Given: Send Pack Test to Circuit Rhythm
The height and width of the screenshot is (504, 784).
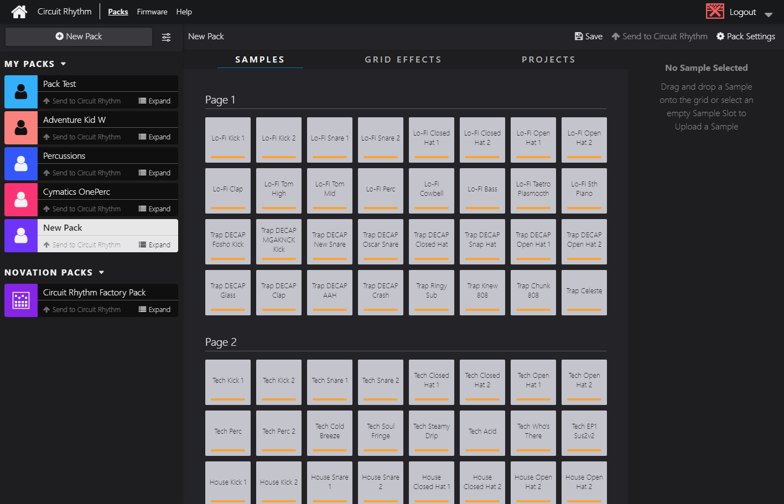Looking at the screenshot, I should click(82, 101).
